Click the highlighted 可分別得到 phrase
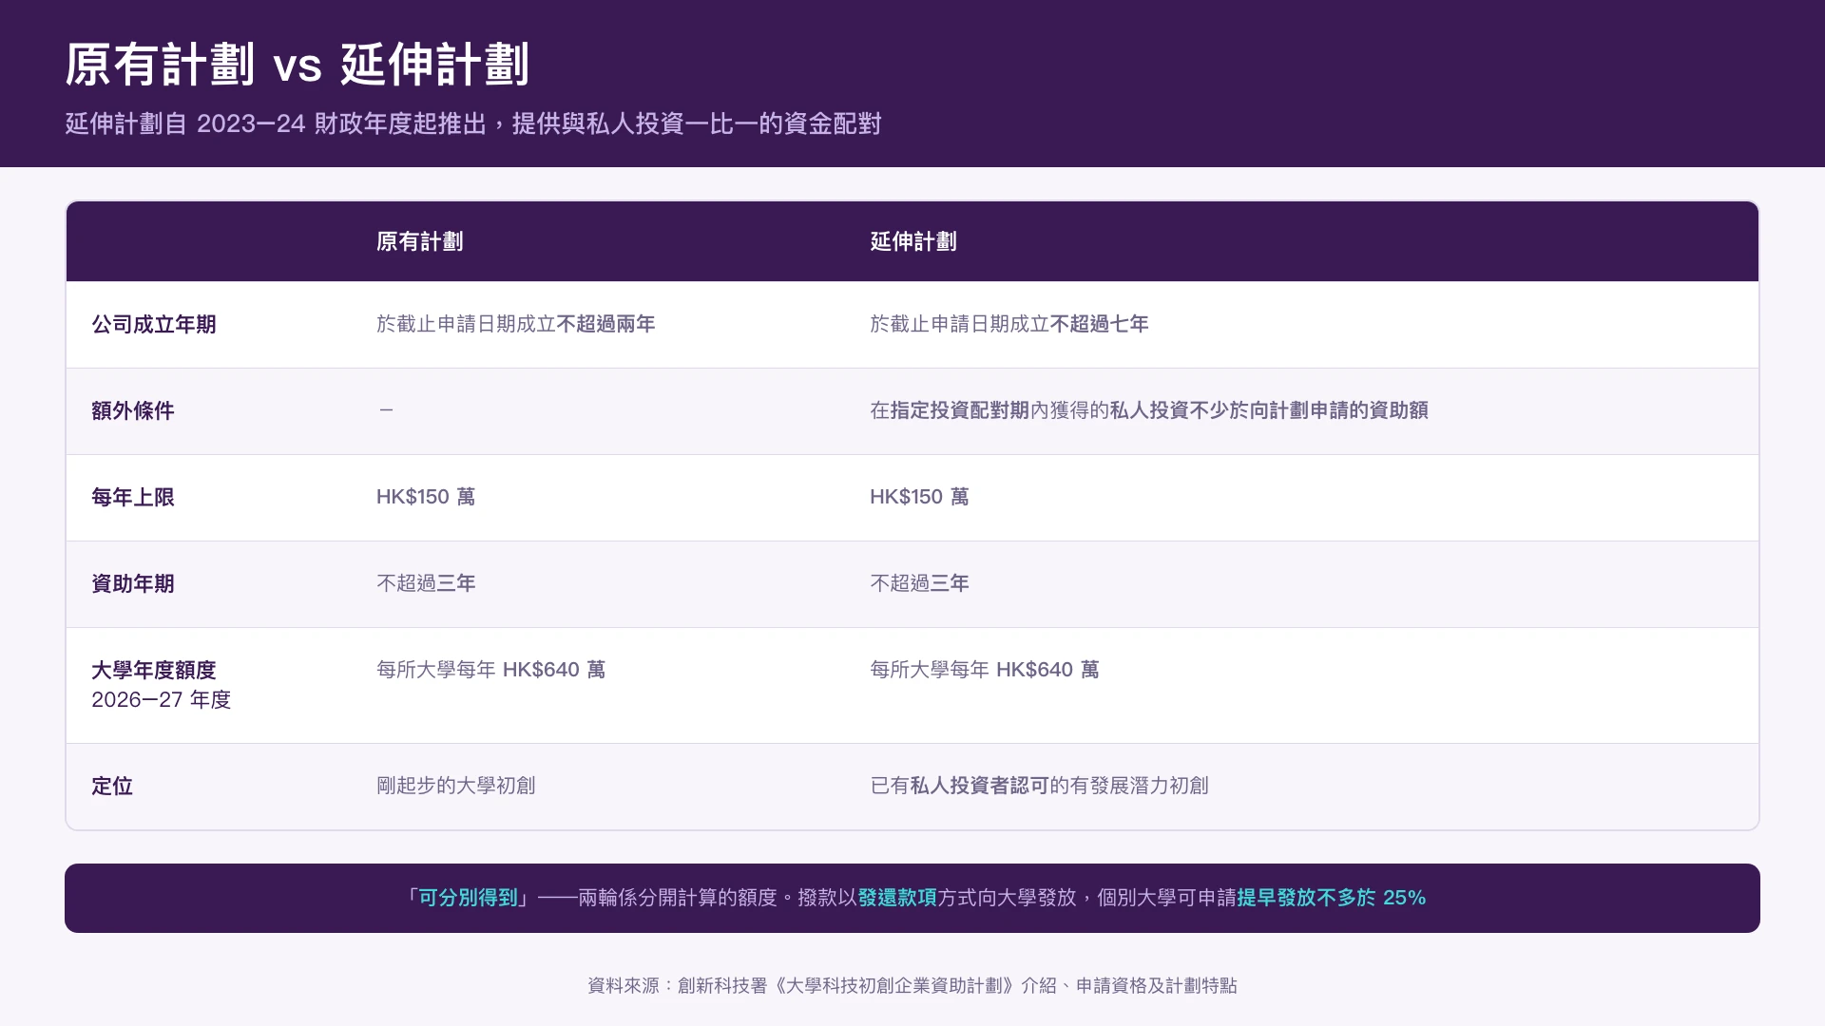The height and width of the screenshot is (1026, 1825). [468, 898]
